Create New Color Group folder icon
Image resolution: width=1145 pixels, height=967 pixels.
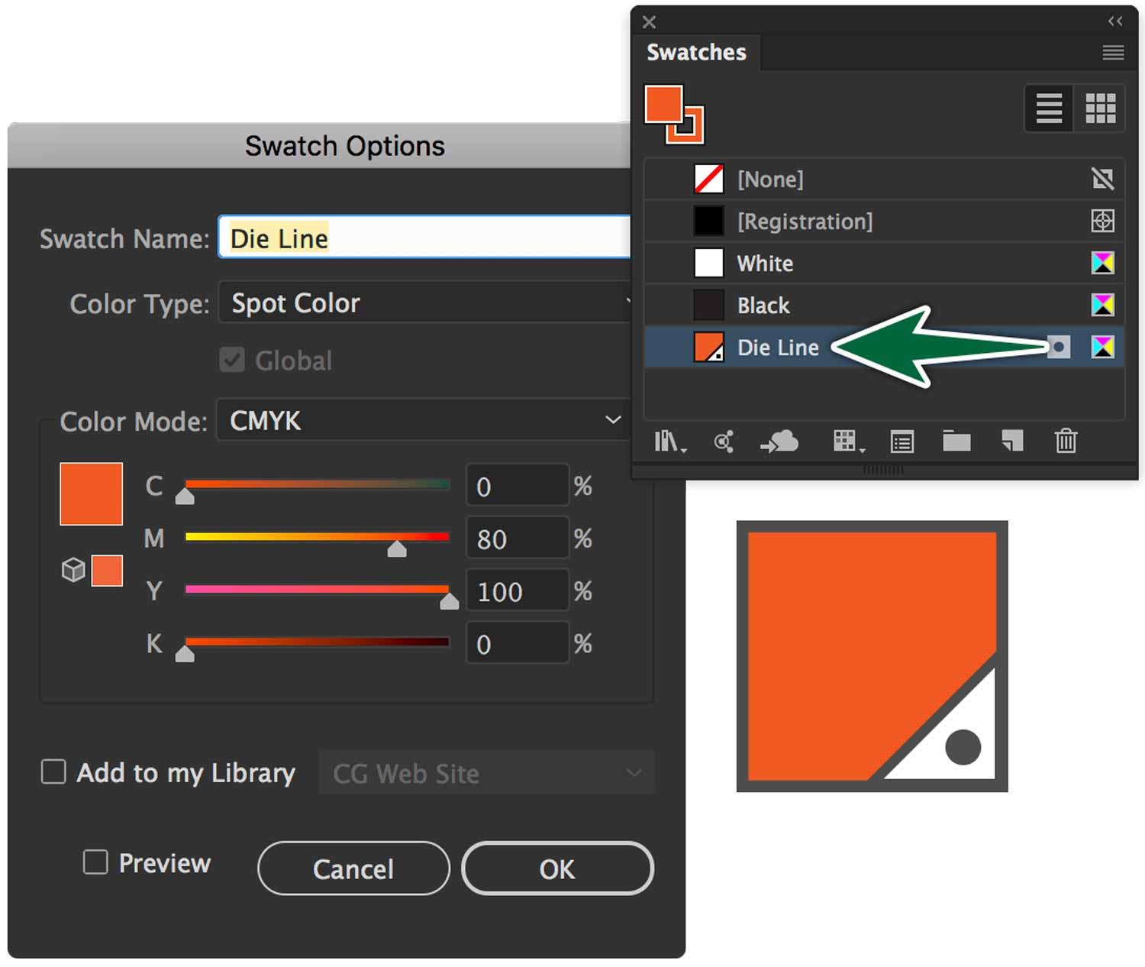956,441
